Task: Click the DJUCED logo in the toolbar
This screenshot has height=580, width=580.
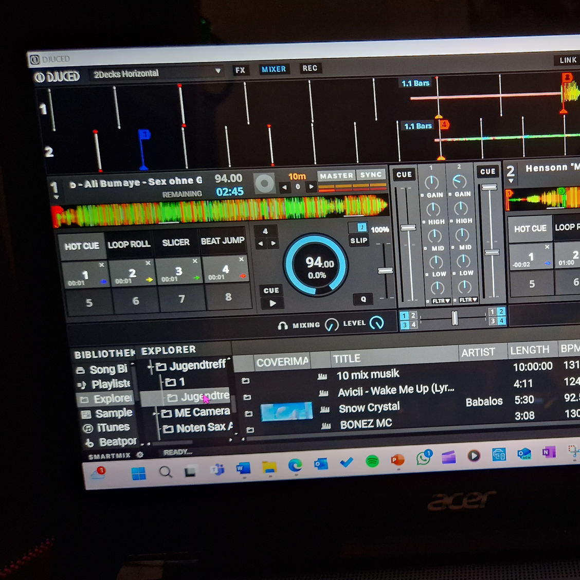Action: point(57,77)
